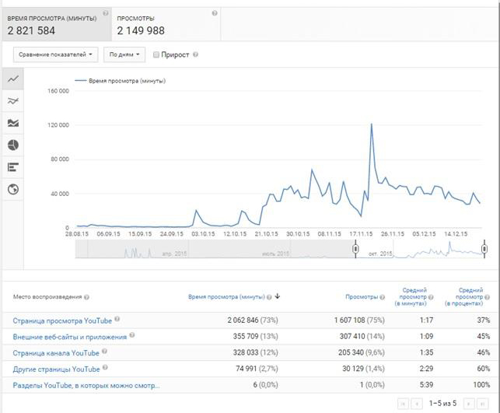Click Страница канала YouTube row link
The image size is (500, 413).
pos(56,352)
